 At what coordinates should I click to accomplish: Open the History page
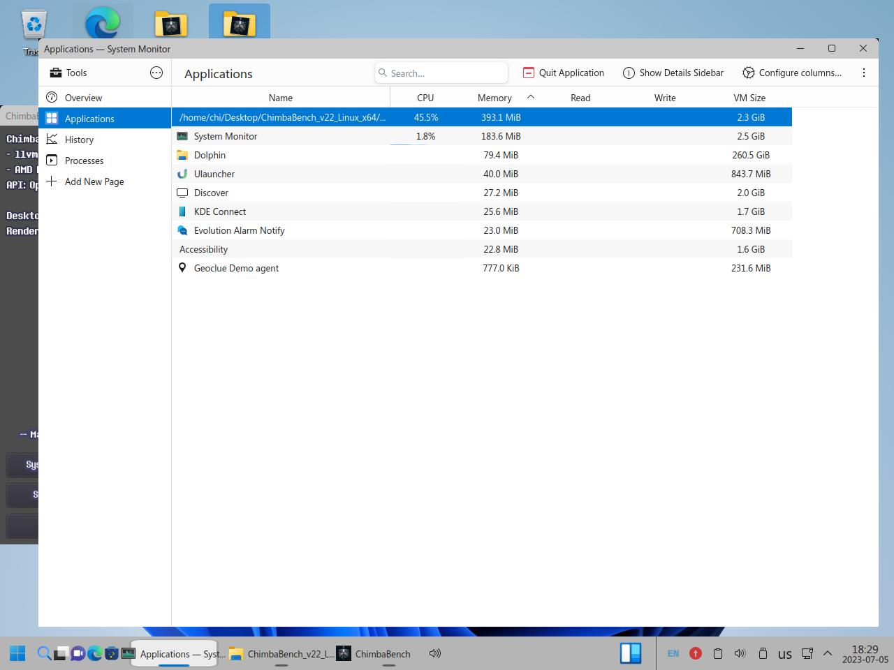(x=79, y=140)
